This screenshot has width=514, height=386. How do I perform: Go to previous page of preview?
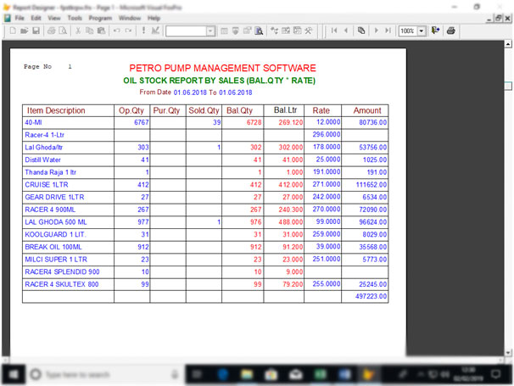[346, 31]
